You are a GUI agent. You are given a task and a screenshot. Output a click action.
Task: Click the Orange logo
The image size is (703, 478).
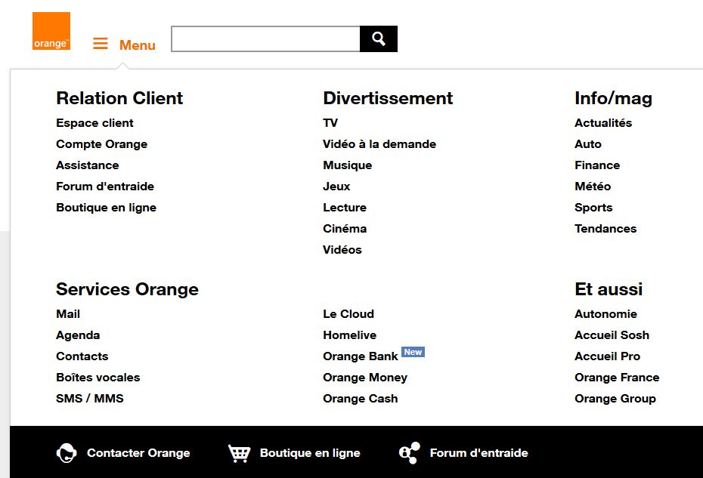[x=51, y=32]
